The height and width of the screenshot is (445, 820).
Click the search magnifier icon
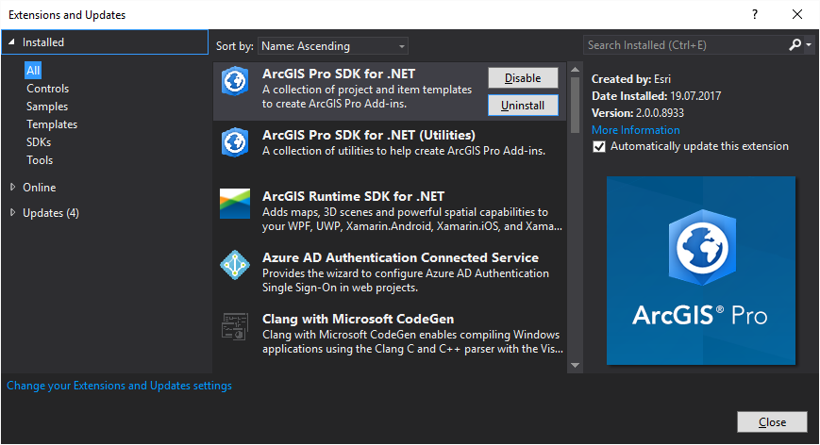pyautogui.click(x=795, y=44)
